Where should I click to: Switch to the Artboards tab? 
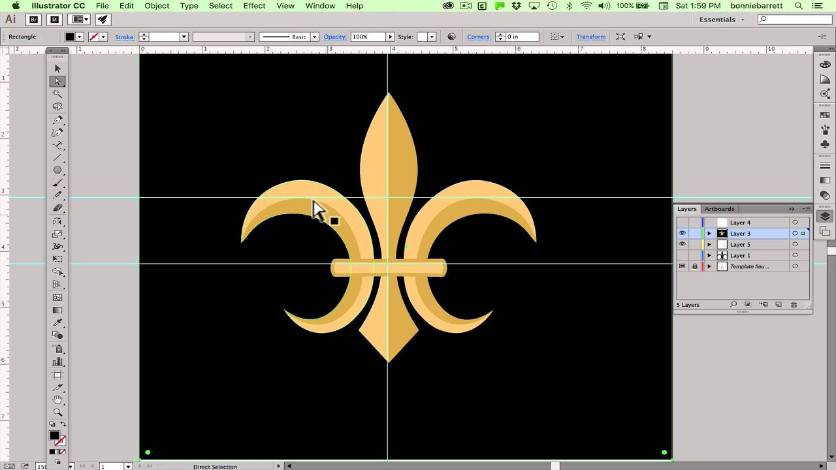[x=719, y=209]
